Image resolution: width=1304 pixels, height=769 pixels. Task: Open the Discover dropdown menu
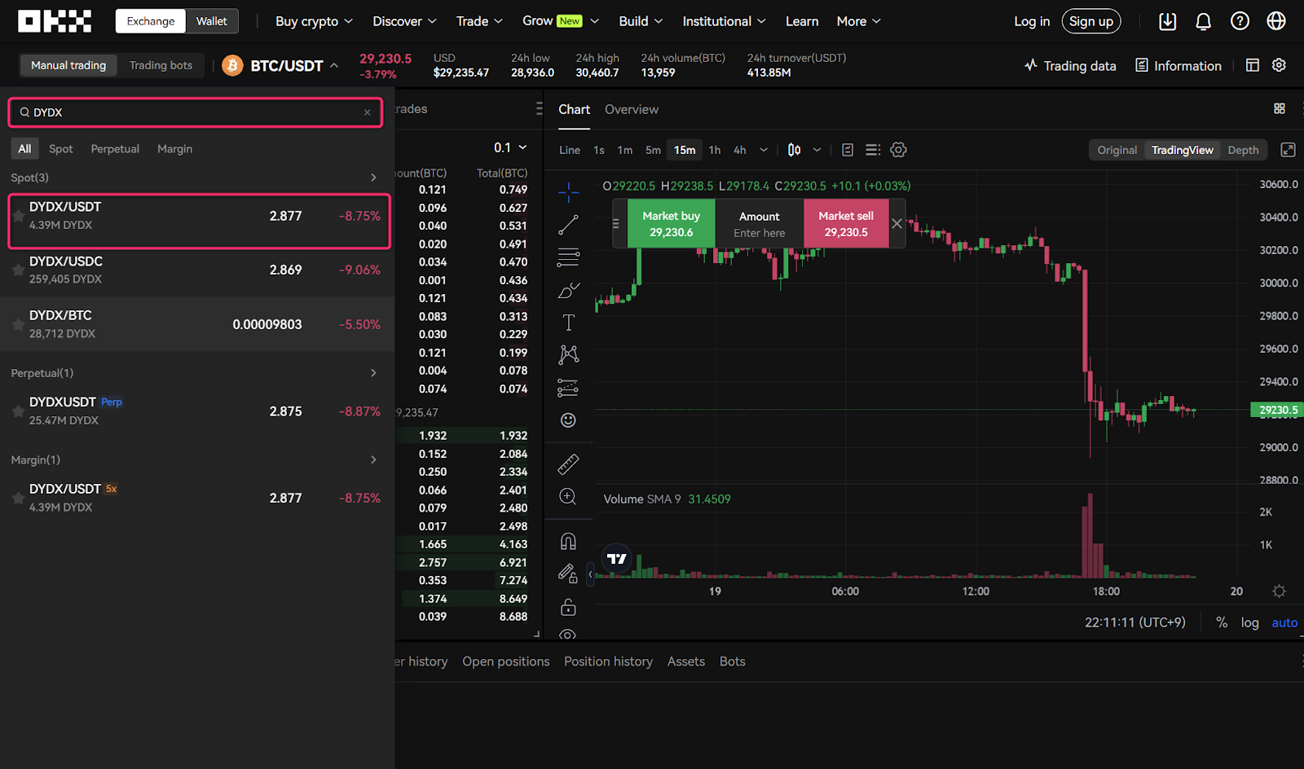point(404,21)
